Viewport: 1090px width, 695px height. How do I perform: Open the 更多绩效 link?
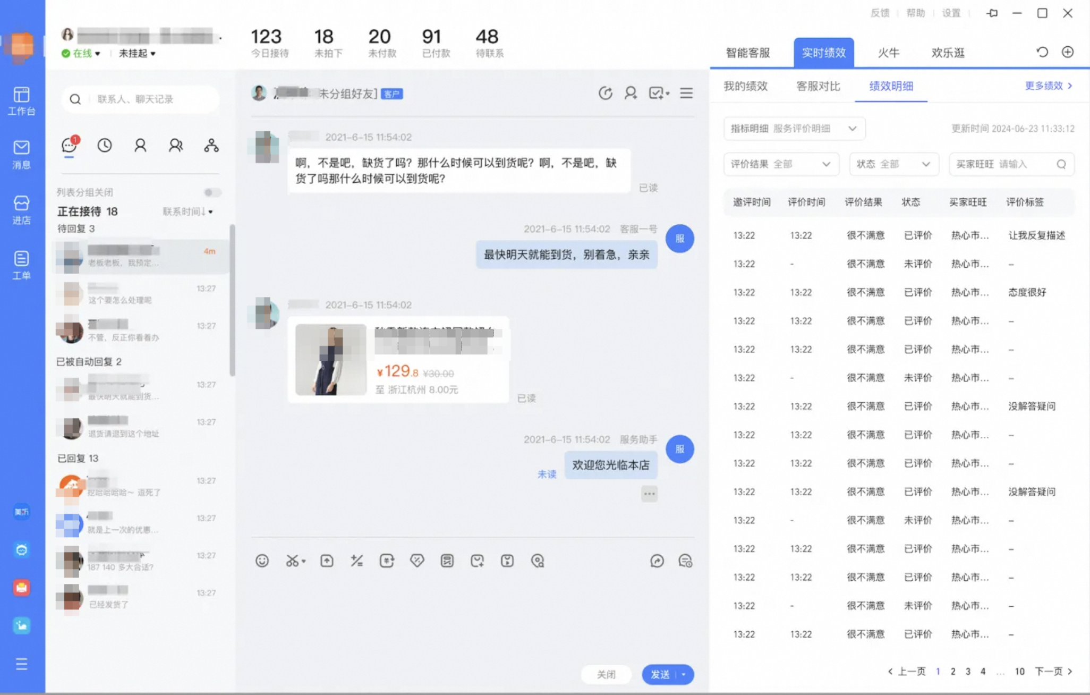[1049, 86]
